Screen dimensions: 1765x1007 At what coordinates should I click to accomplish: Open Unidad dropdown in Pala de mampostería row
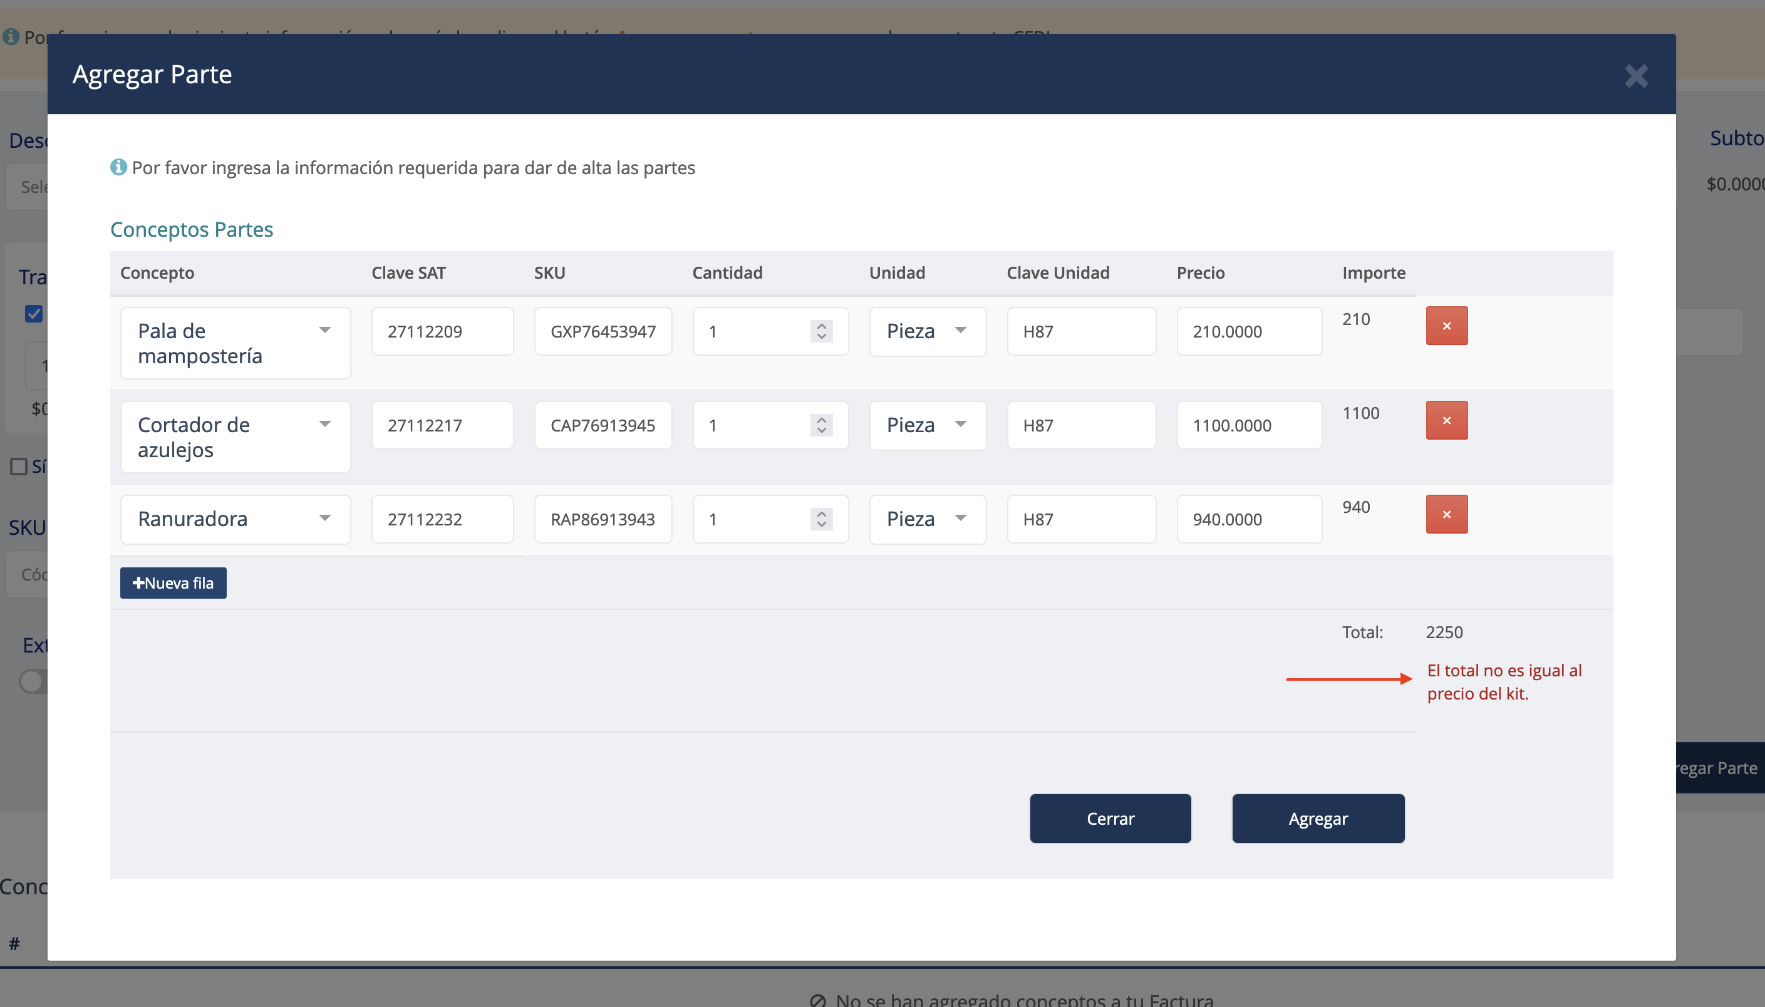pos(928,331)
